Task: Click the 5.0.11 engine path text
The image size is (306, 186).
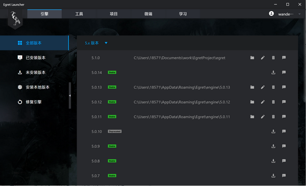Action: [182, 117]
